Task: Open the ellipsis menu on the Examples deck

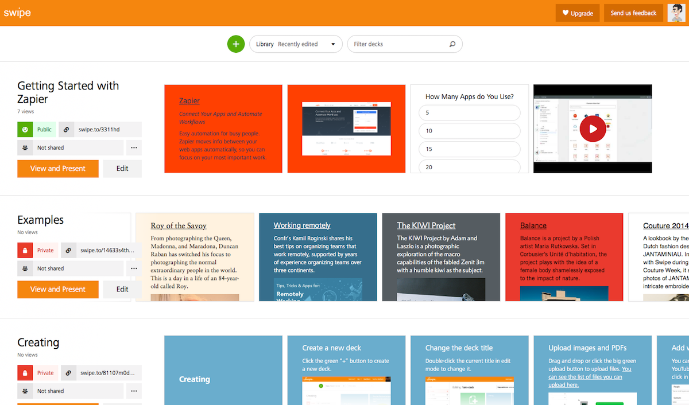Action: (x=134, y=268)
